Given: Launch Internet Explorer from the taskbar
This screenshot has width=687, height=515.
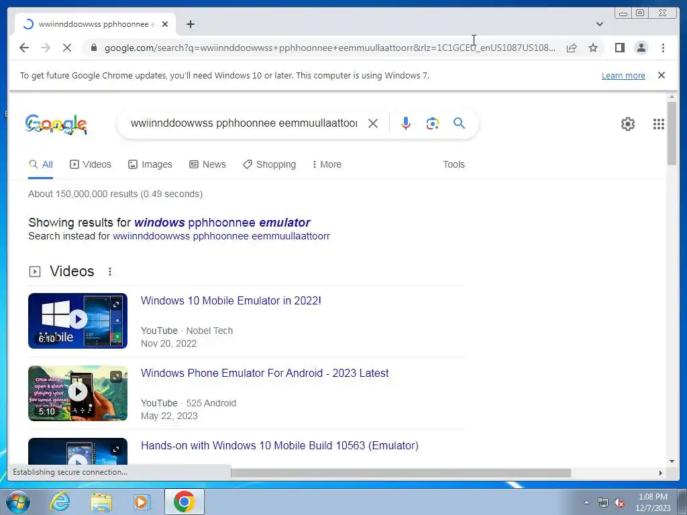Looking at the screenshot, I should pos(60,502).
